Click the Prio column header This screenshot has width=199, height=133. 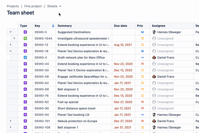pyautogui.click(x=140, y=26)
